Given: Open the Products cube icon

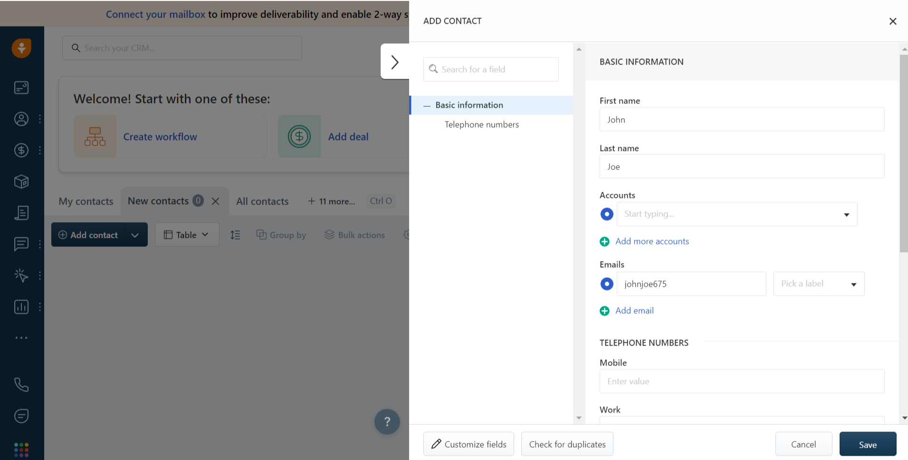Looking at the screenshot, I should tap(21, 181).
